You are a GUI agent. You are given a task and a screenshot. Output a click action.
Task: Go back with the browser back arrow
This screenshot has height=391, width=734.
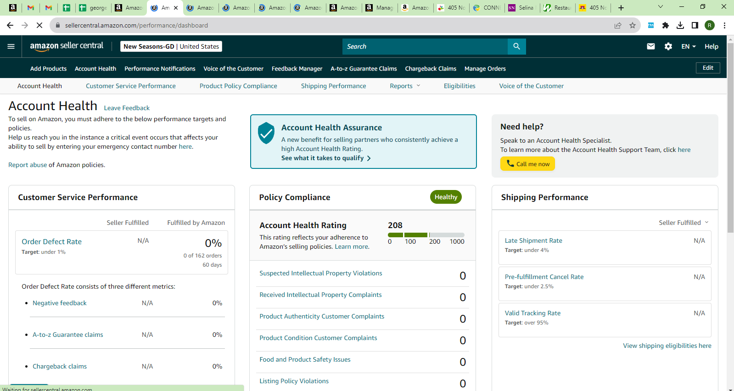pos(10,25)
